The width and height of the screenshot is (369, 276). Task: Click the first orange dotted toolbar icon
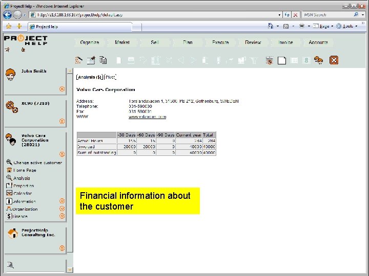[78, 60]
